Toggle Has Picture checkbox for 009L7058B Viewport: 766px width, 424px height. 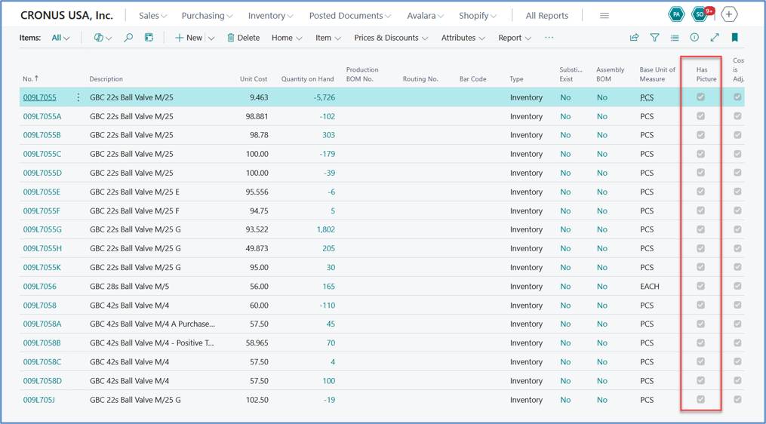[x=700, y=343]
